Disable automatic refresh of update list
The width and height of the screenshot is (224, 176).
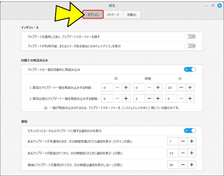(x=190, y=69)
